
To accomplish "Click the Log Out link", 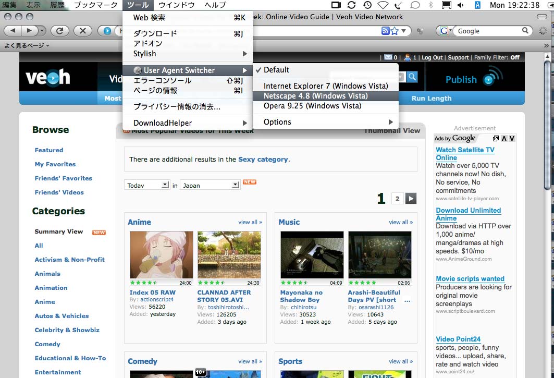I will click(x=432, y=57).
